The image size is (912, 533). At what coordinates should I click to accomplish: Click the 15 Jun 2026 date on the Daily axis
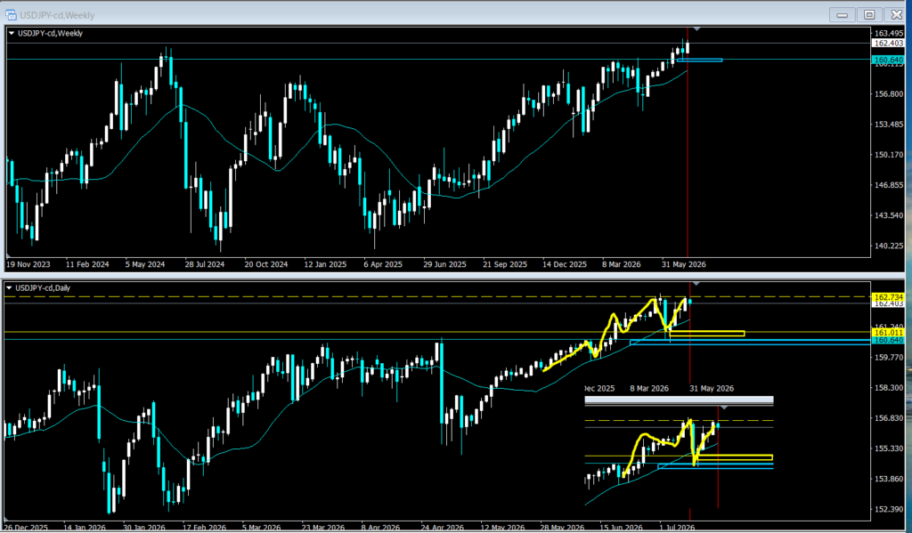point(621,528)
